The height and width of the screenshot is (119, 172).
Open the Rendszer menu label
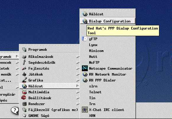click(37, 104)
